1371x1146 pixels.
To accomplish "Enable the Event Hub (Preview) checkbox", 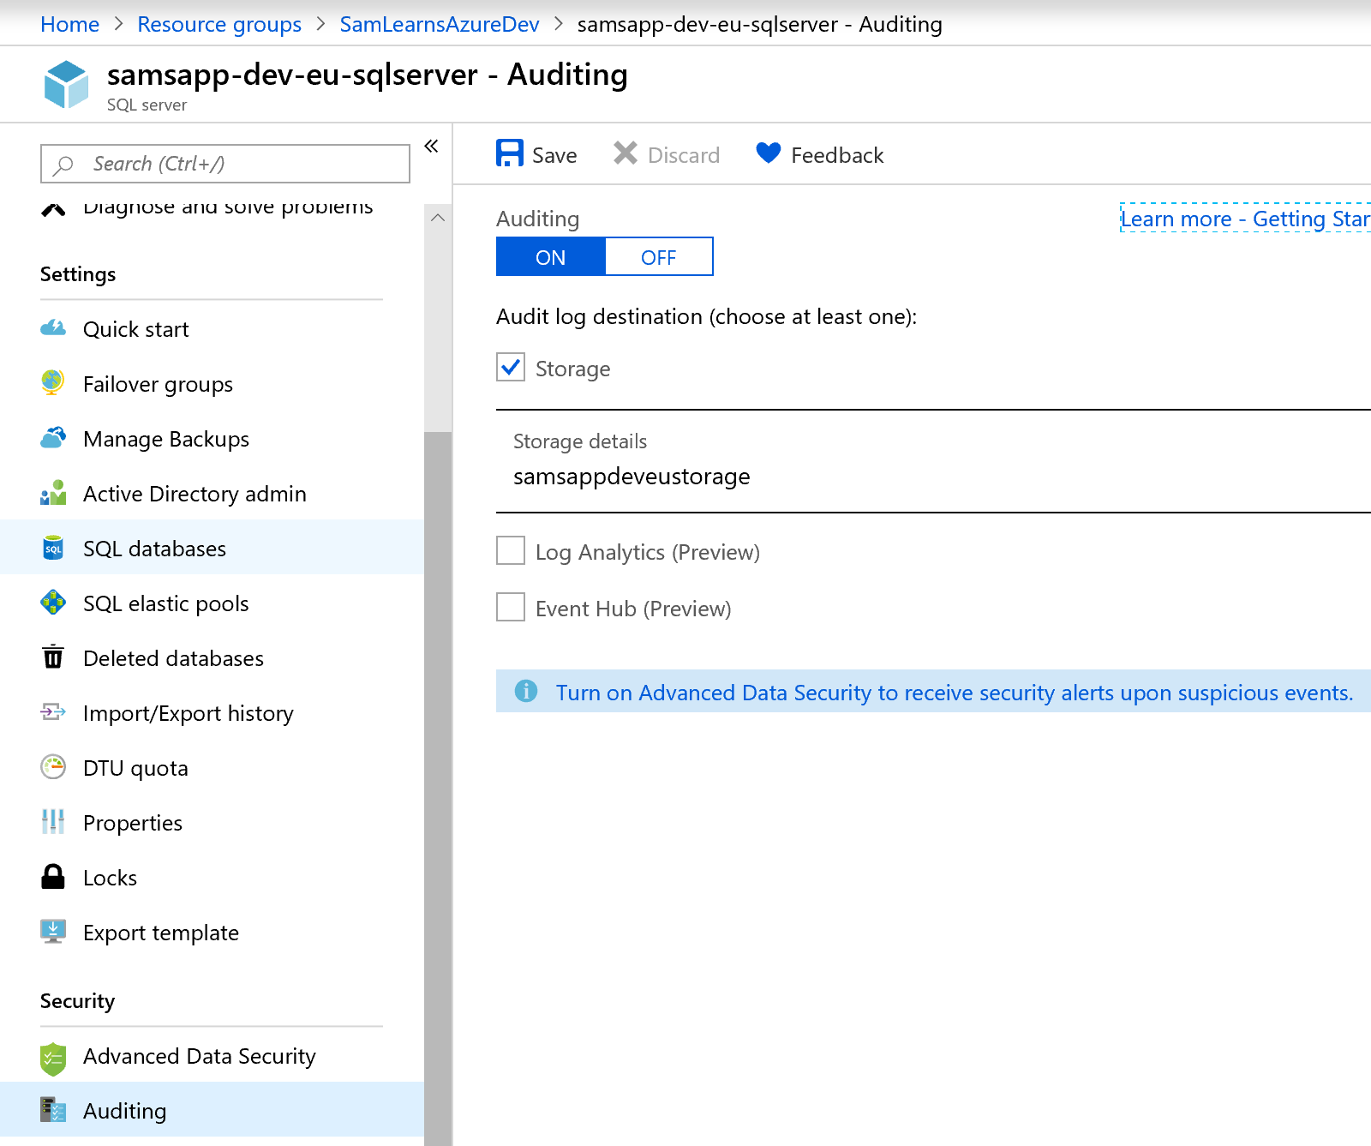I will 511,608.
